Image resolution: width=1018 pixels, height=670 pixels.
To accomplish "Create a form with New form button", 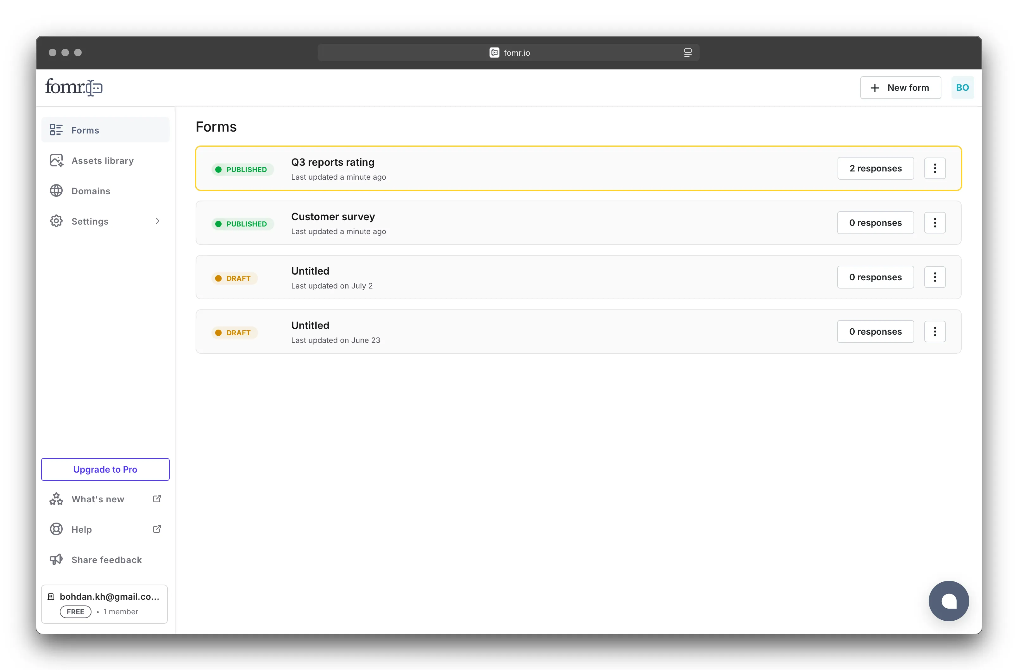I will tap(900, 87).
